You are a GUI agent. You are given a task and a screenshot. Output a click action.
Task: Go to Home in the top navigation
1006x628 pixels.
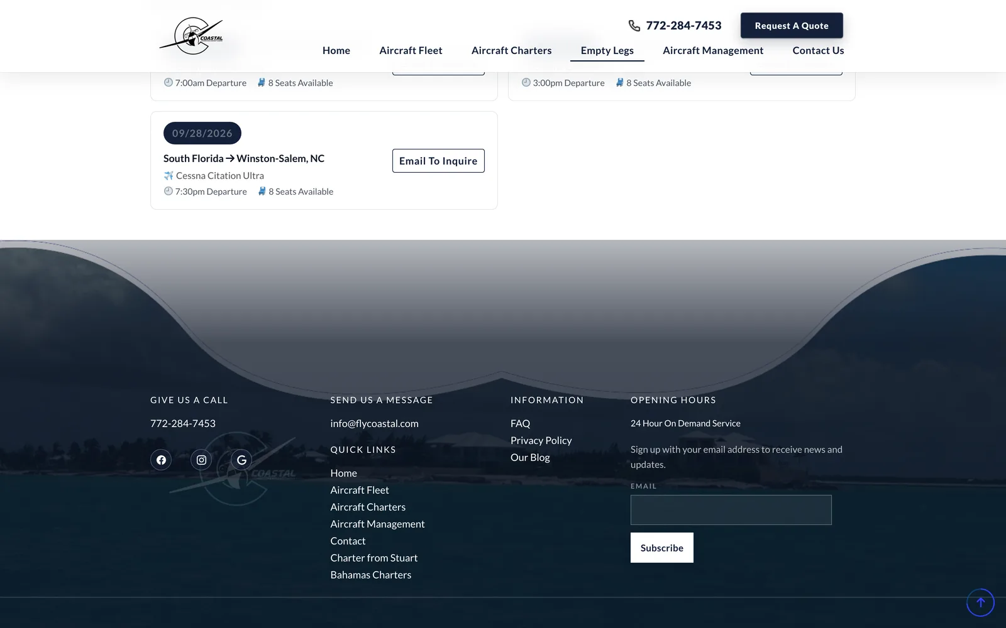[x=336, y=50]
